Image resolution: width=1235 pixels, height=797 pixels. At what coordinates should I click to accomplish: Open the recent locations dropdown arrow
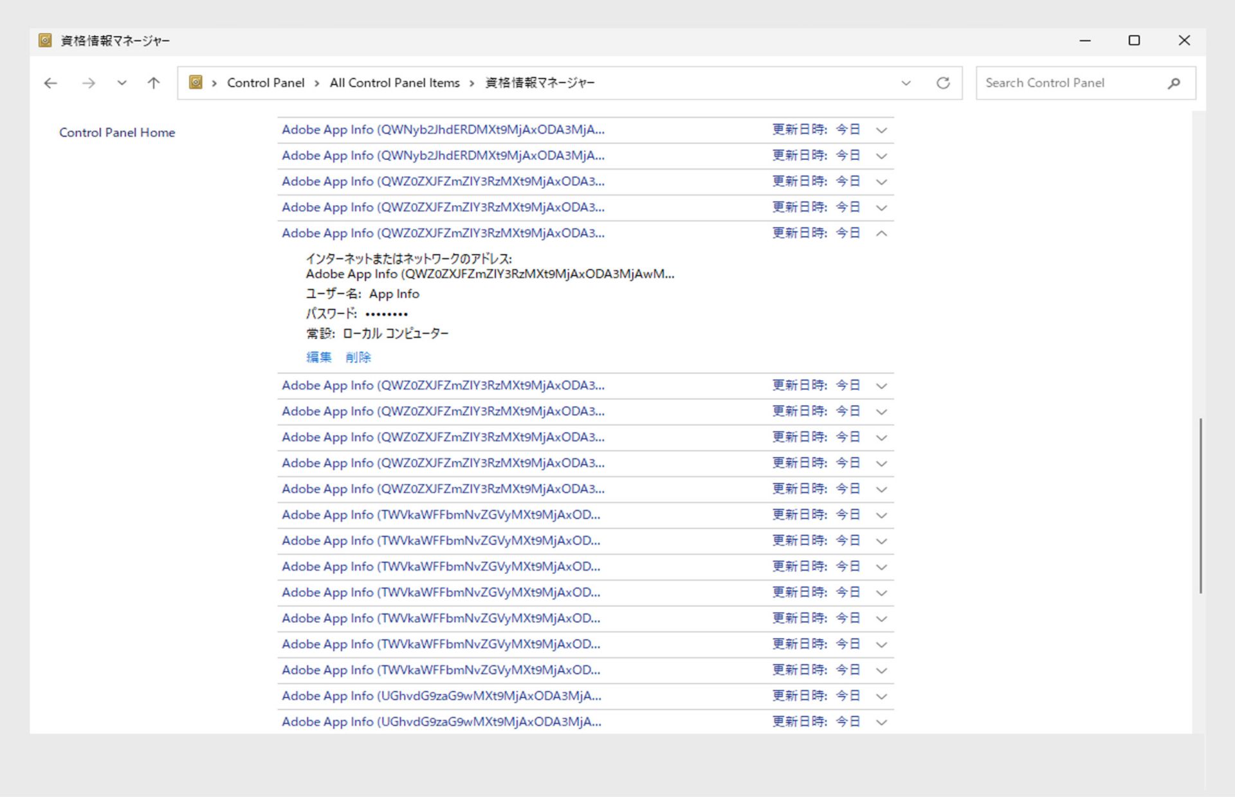click(122, 83)
